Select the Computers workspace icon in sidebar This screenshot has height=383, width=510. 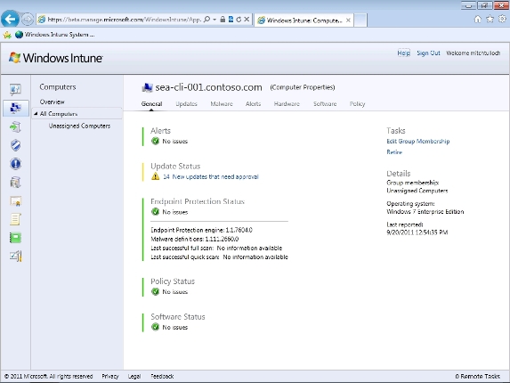tap(15, 108)
